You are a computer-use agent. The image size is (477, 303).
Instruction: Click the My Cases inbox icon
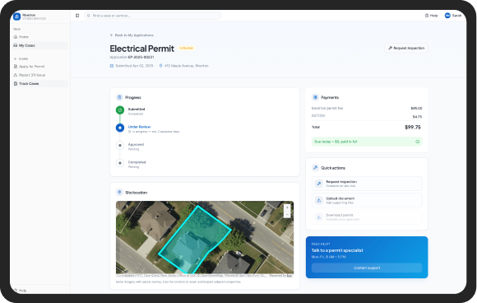coord(16,45)
